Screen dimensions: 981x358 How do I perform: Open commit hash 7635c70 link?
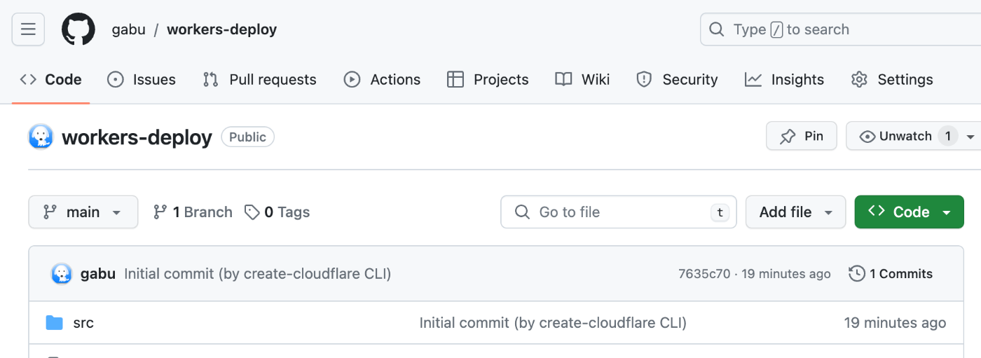click(x=704, y=274)
